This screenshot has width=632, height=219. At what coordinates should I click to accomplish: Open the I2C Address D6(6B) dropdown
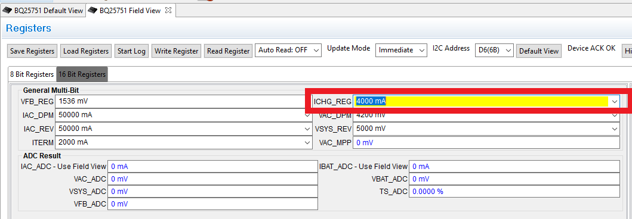[x=494, y=50]
